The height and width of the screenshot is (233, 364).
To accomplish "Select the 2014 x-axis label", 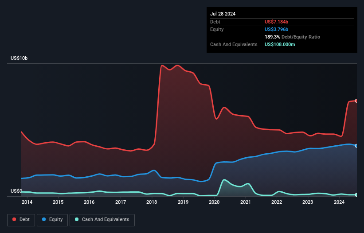I will (x=27, y=202).
